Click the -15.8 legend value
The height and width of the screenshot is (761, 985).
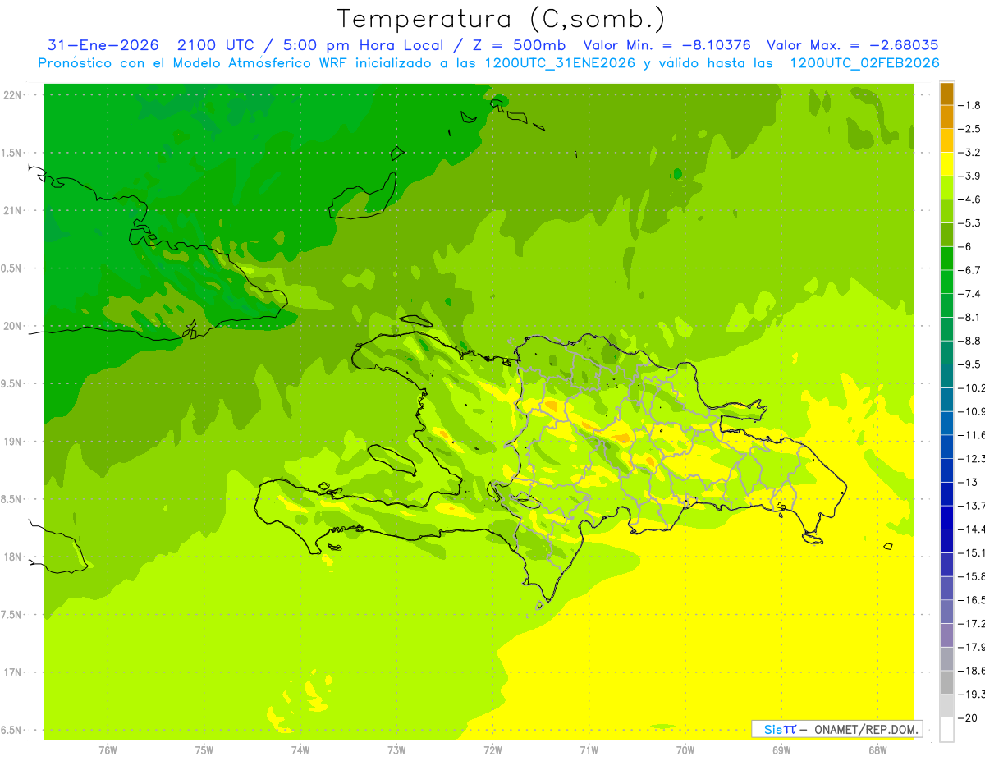coord(972,576)
